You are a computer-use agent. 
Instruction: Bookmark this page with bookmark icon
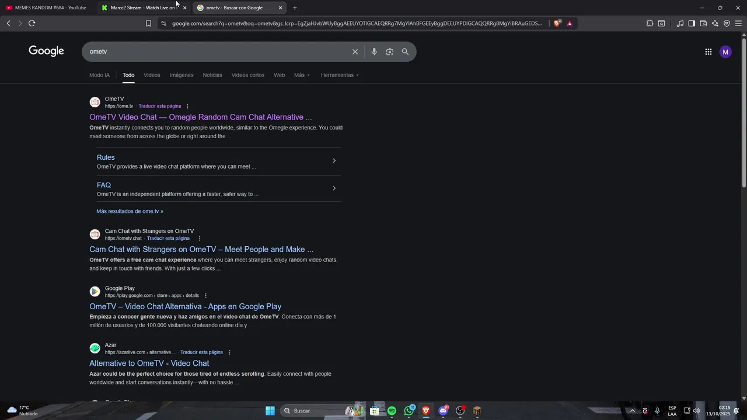click(x=148, y=23)
